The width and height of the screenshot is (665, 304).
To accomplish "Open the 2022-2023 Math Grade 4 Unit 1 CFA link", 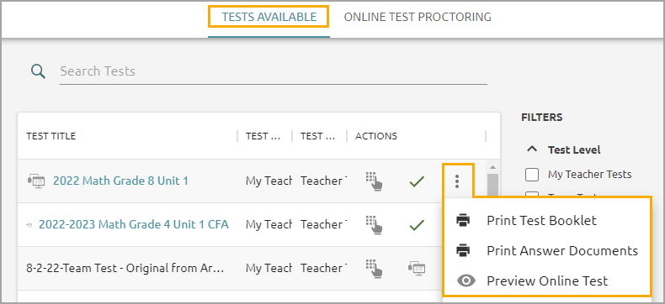I will pyautogui.click(x=134, y=224).
